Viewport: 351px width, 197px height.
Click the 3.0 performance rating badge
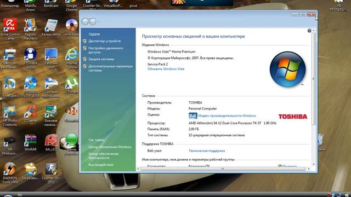click(193, 115)
